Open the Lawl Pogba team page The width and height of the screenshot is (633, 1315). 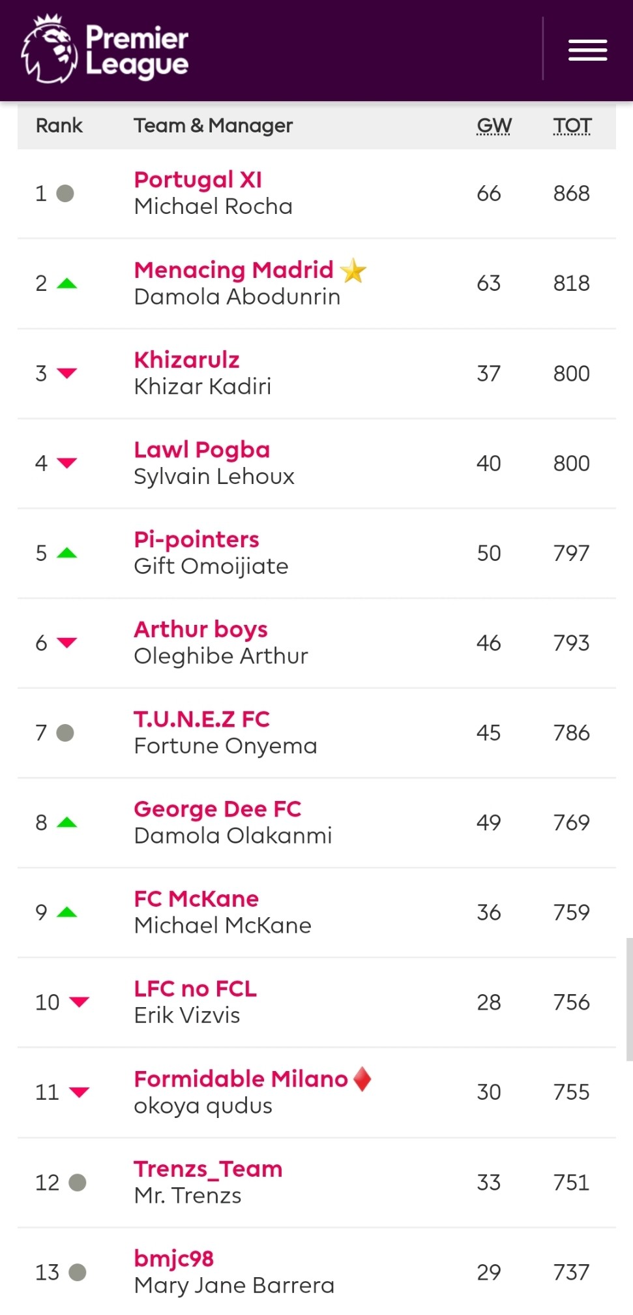click(x=202, y=449)
